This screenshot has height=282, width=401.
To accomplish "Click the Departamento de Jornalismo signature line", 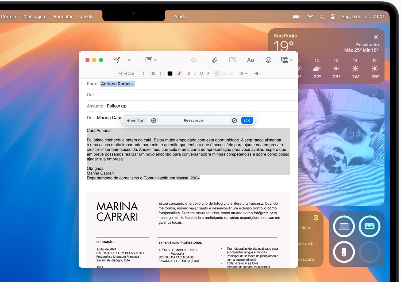I will 143,178.
